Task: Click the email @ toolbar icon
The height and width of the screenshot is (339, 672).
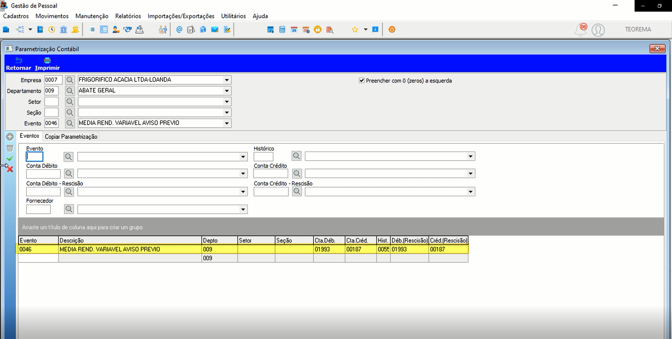Action: [x=179, y=29]
